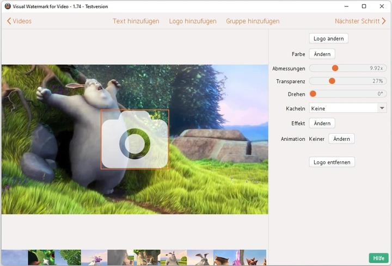392x266 pixels.
Task: Click the Abmessungen slider handle
Action: pos(335,68)
